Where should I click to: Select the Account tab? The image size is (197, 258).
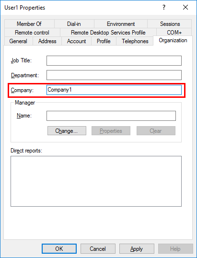pyautogui.click(x=77, y=41)
